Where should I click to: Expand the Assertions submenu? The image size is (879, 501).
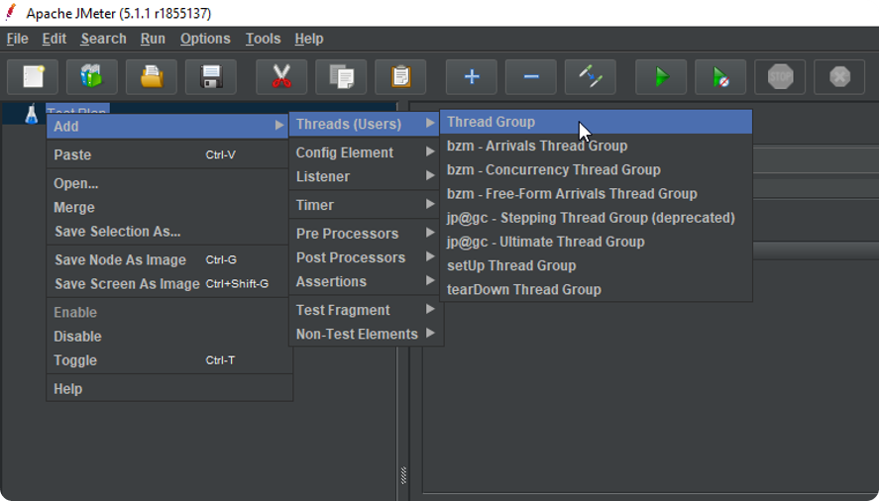click(x=365, y=282)
